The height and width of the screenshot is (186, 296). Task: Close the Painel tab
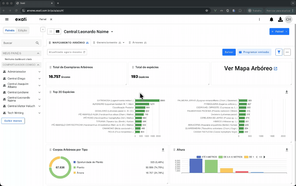[51, 19]
